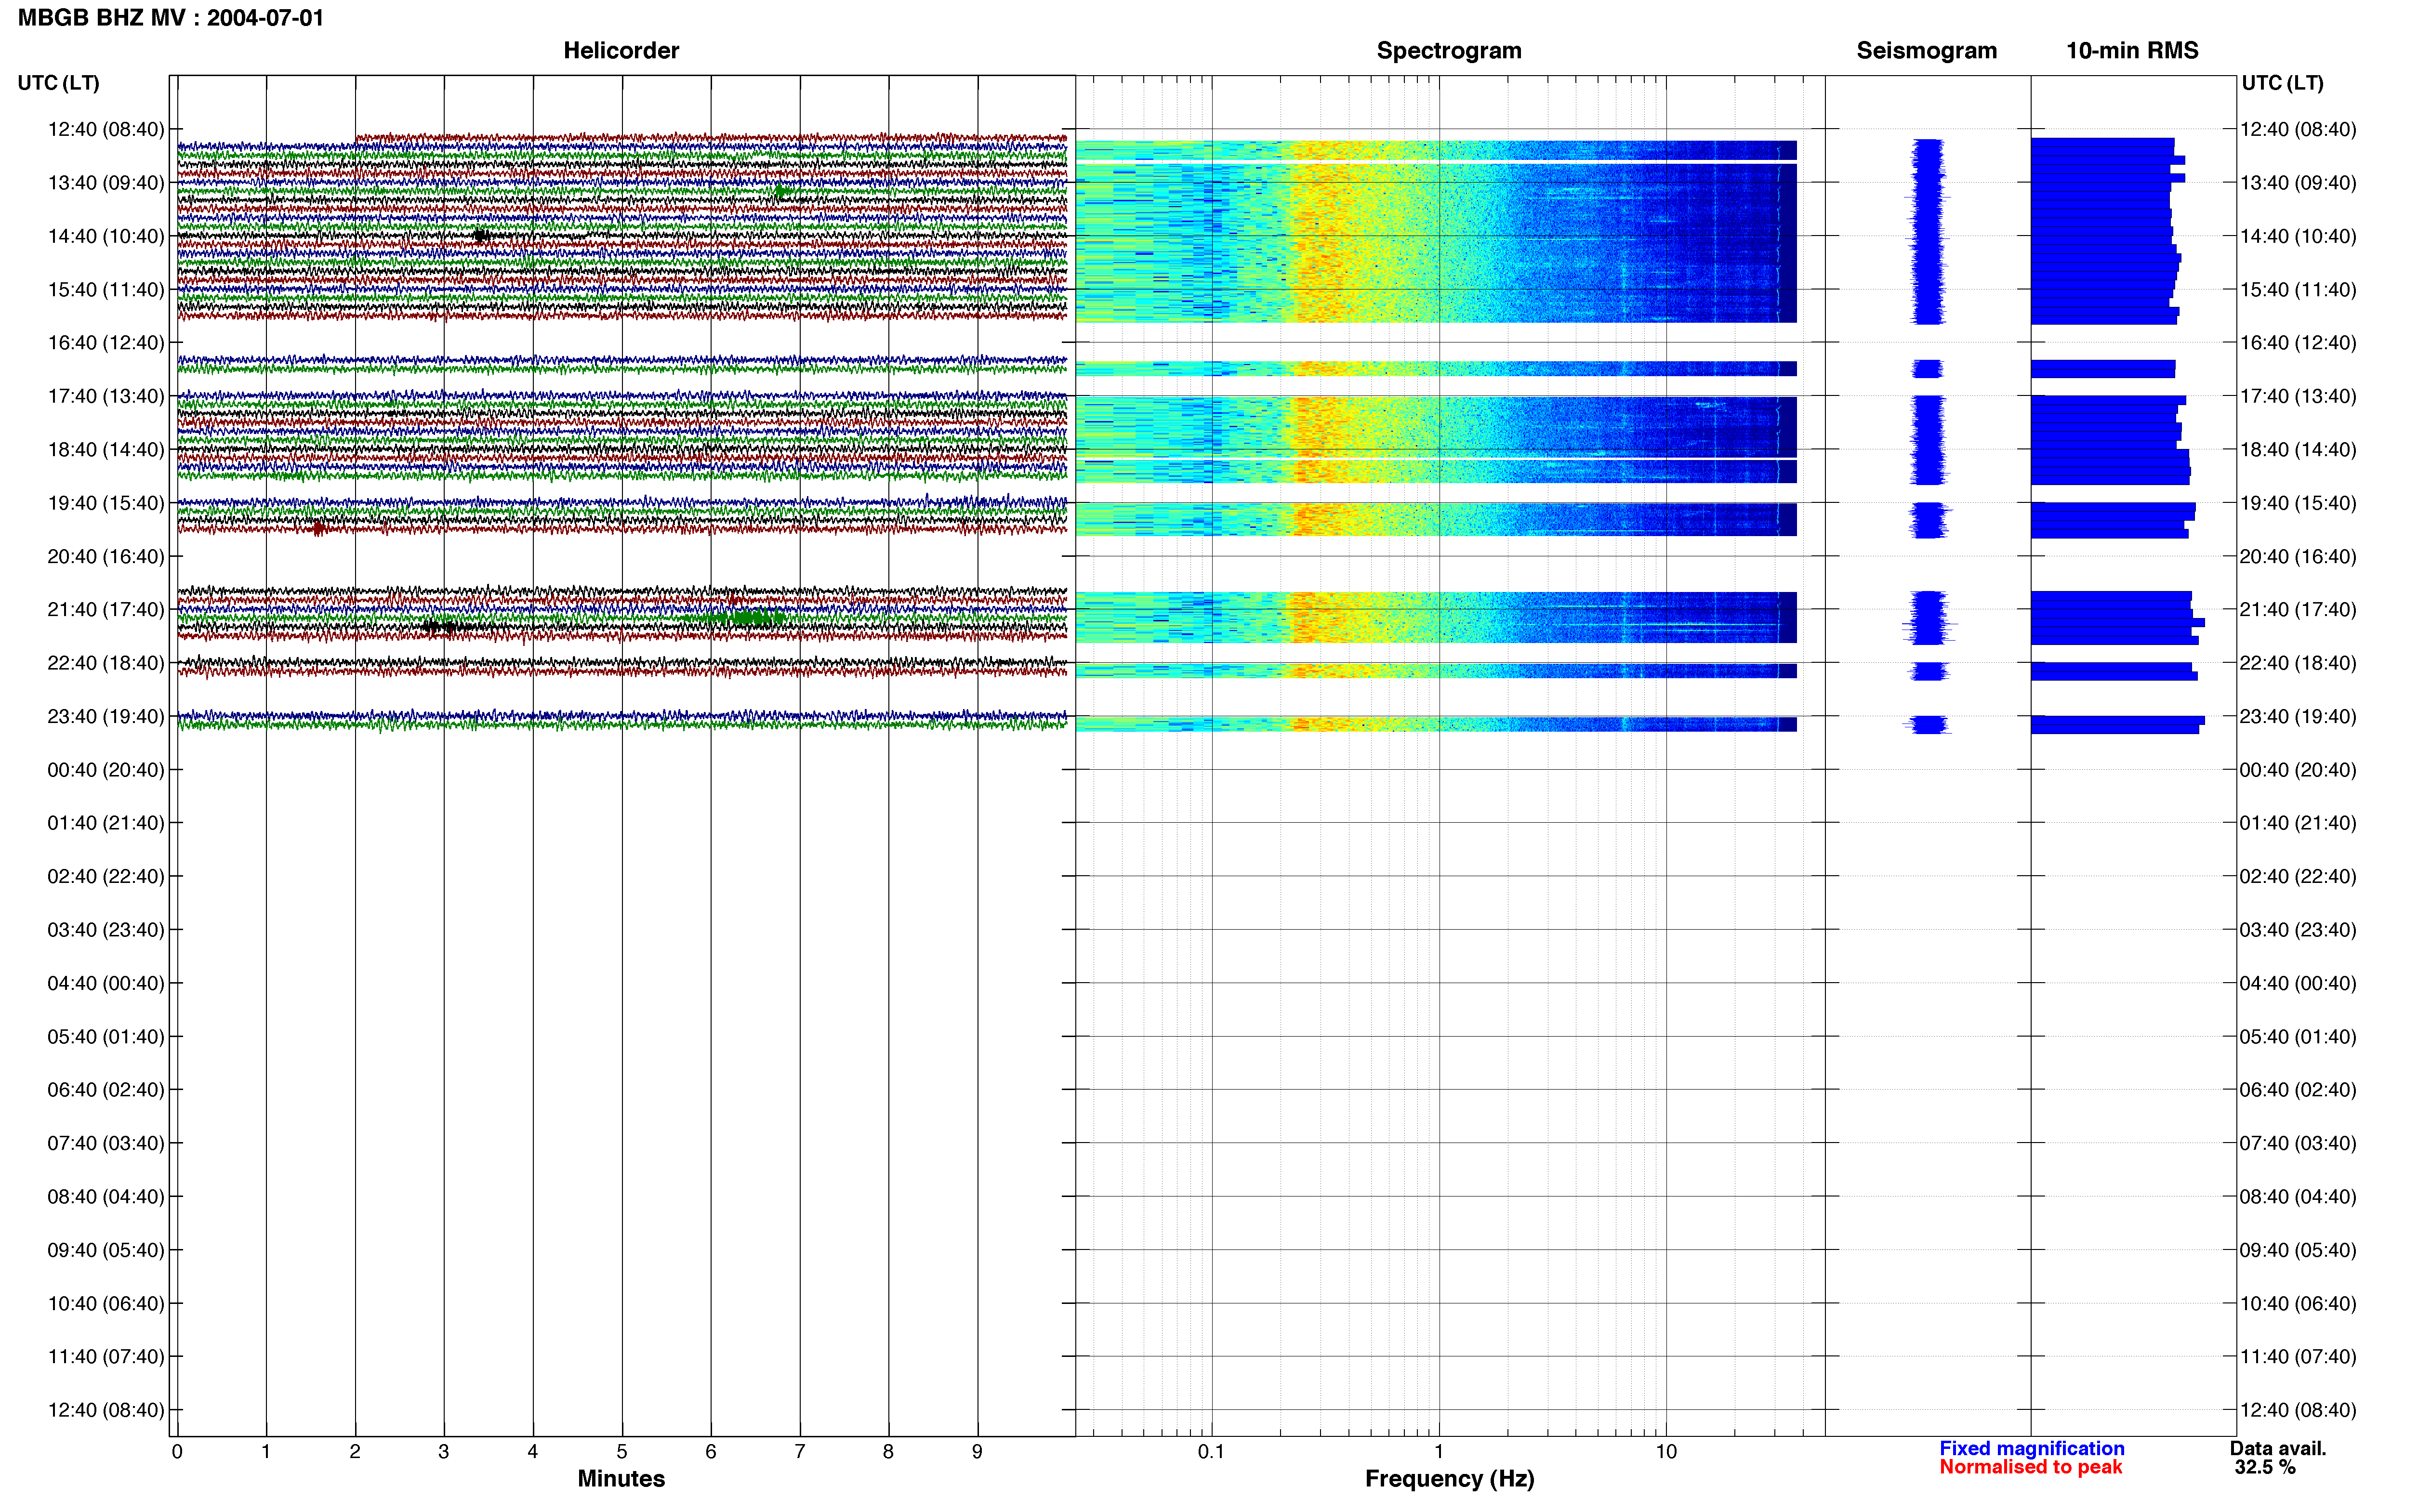Click the 'Data avail.' label
The height and width of the screenshot is (1512, 2418).
pos(2278,1448)
